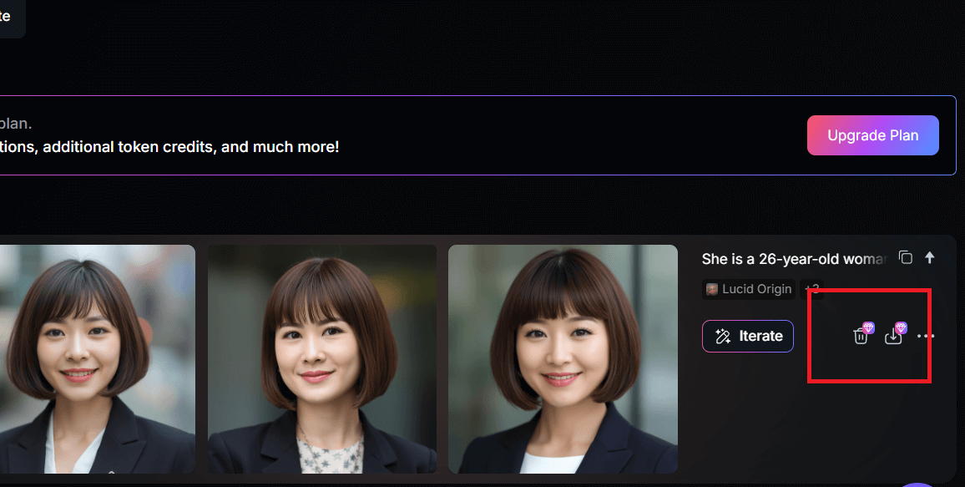
Task: Open the middle portrait with star-patterned blouse
Action: 322,359
